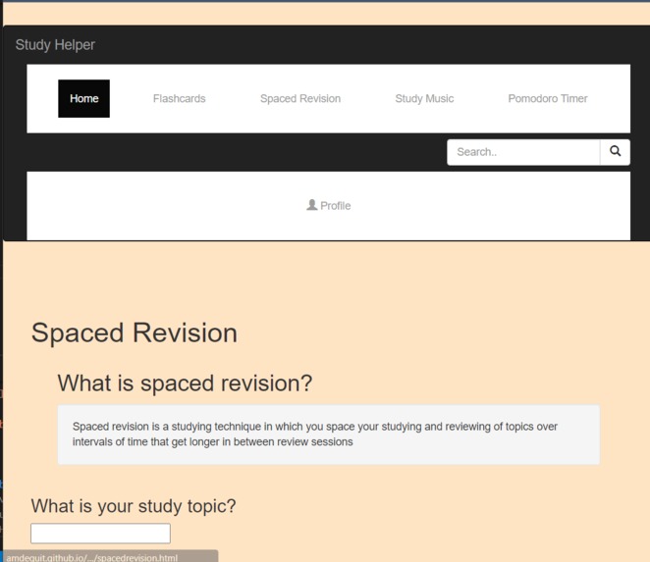Viewport: 650px width, 562px height.
Task: Click the 'Spaced Revision' page heading
Action: (135, 332)
